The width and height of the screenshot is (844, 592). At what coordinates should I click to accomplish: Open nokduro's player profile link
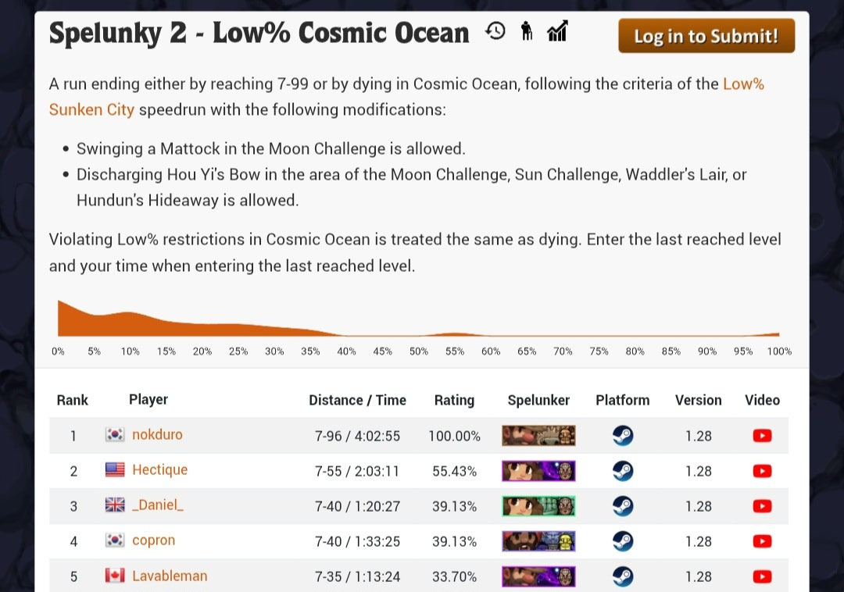[x=157, y=435]
